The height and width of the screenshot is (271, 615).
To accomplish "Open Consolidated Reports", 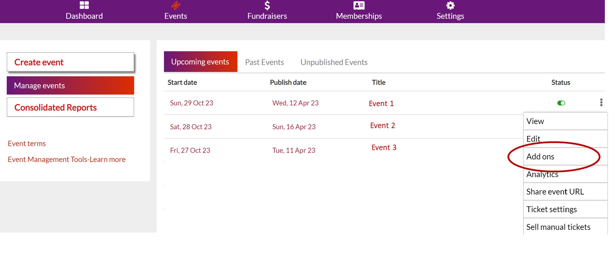I will (x=70, y=107).
